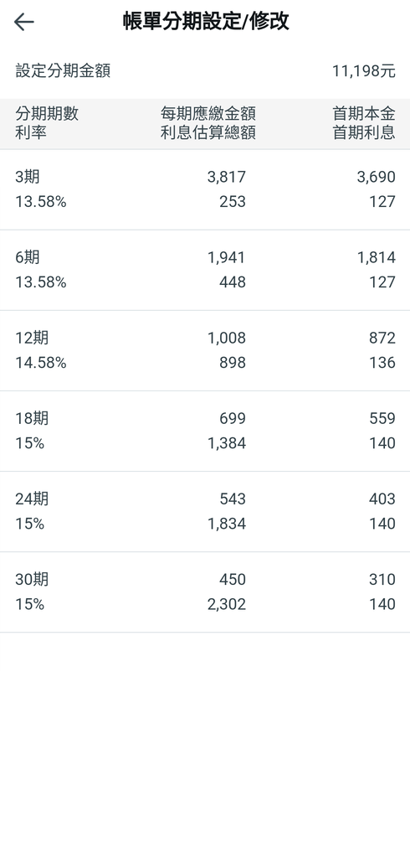Tap the 首期本金 首期利息 column header
Image resolution: width=410 pixels, height=858 pixels.
[x=364, y=124]
